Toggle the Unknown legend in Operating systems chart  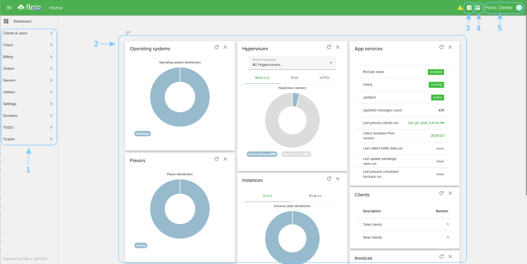point(142,133)
